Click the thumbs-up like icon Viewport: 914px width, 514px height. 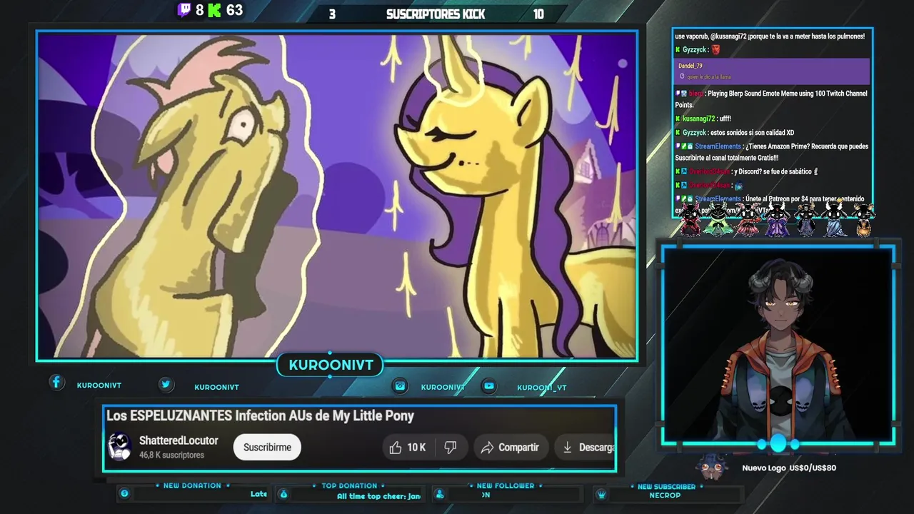click(396, 448)
